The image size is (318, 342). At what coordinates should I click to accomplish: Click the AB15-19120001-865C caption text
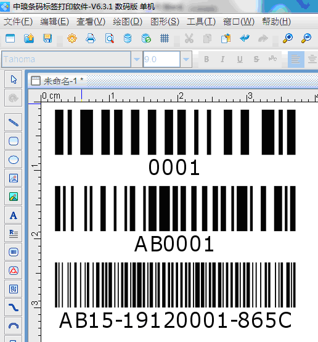tap(176, 320)
